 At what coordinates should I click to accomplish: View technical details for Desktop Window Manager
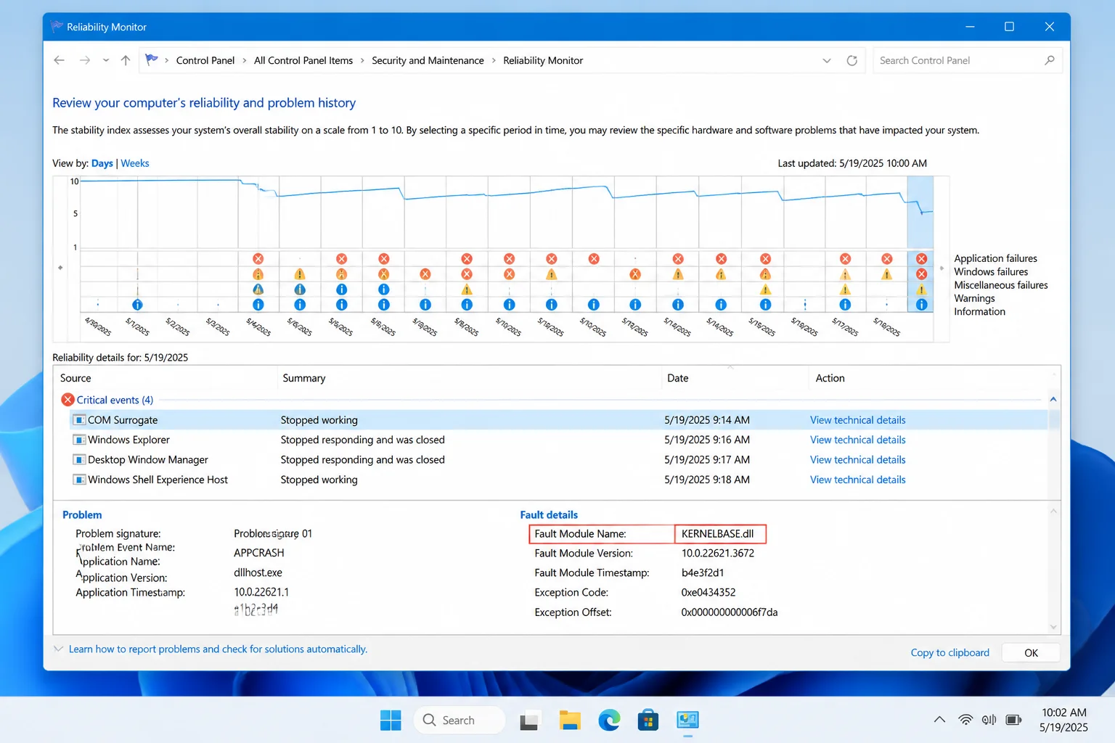tap(858, 460)
